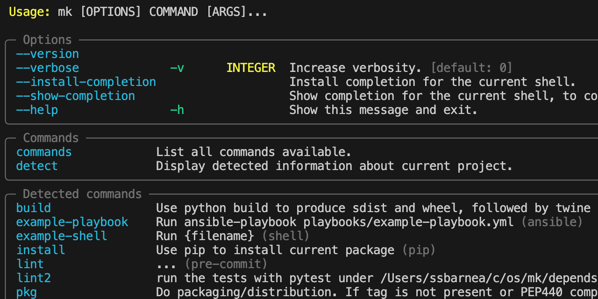Click the --help option
The height and width of the screenshot is (299, 598).
(37, 110)
